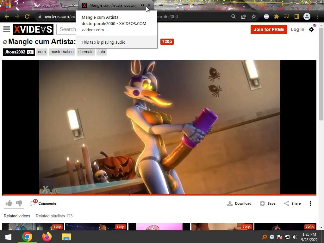Screen dimensions: 324x243
Task: Open the third related video thumbnail
Action: click(159, 227)
